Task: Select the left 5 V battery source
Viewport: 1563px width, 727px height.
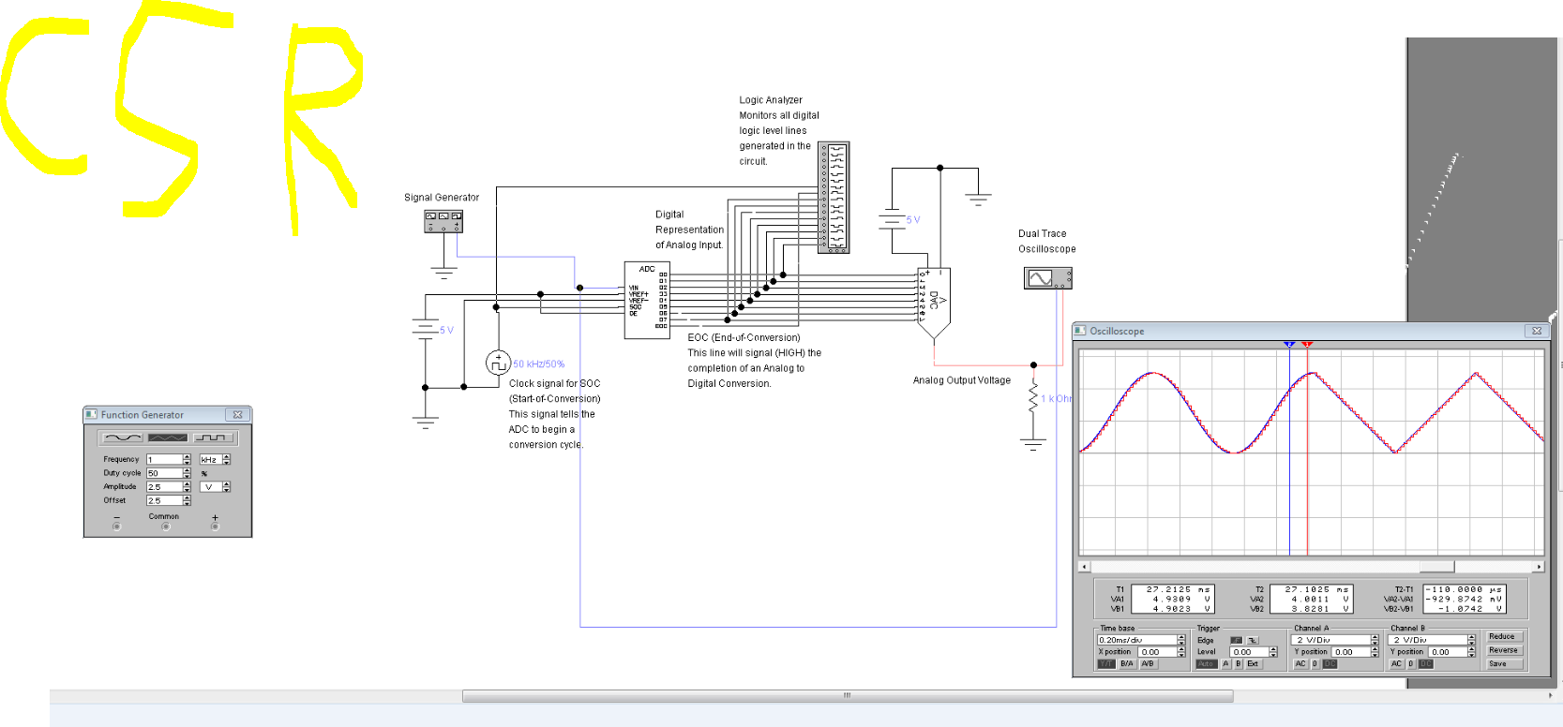Action: pyautogui.click(x=426, y=329)
